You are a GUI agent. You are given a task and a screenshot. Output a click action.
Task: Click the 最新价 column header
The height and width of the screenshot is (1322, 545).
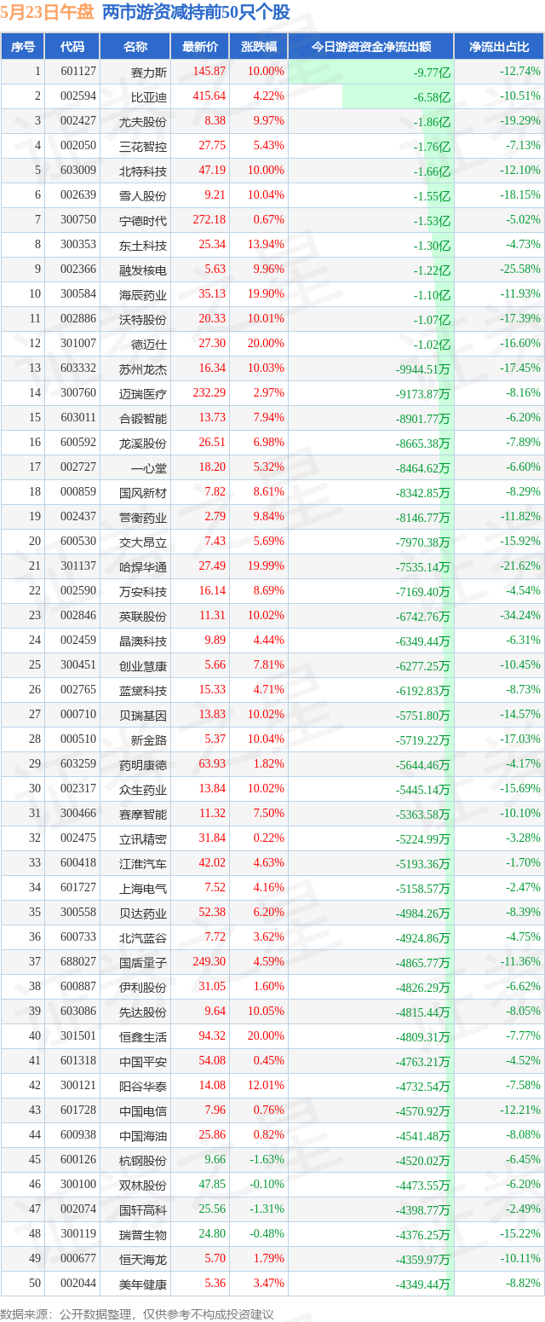(x=200, y=47)
